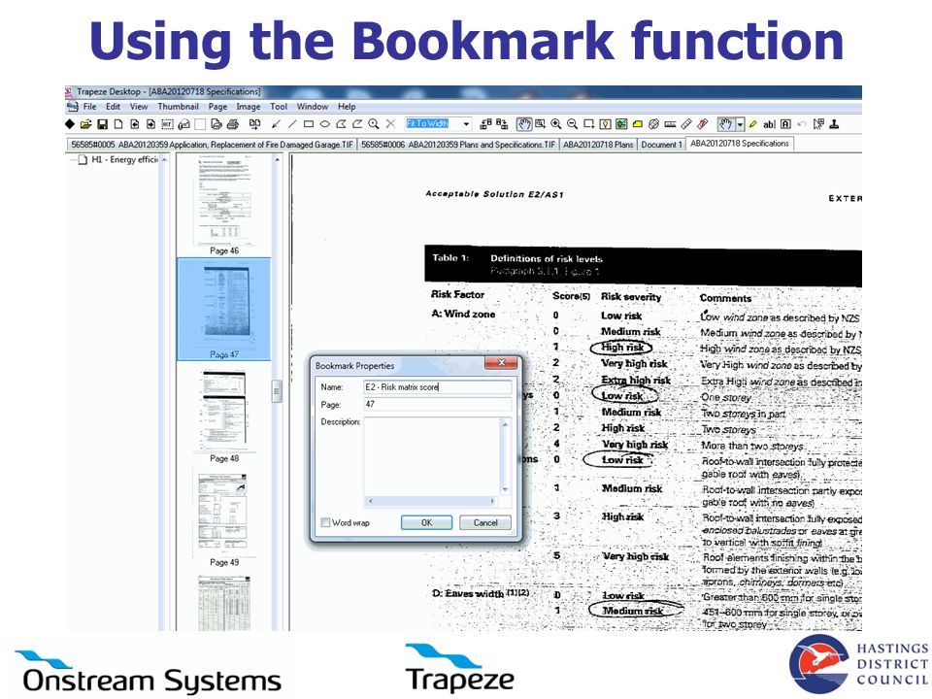
Task: Open the Window menu
Action: (x=312, y=107)
